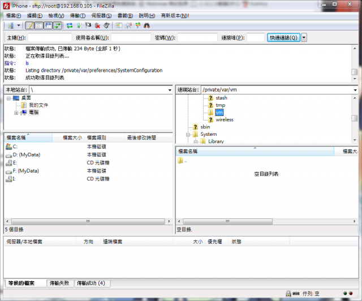Click the green activity LED indicator

point(345,294)
